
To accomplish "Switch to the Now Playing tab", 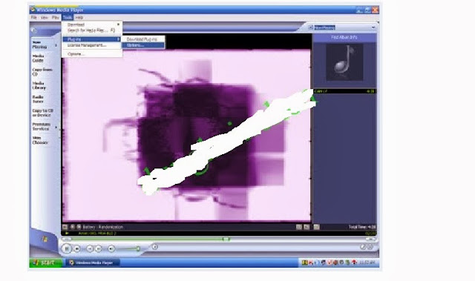I will point(39,44).
